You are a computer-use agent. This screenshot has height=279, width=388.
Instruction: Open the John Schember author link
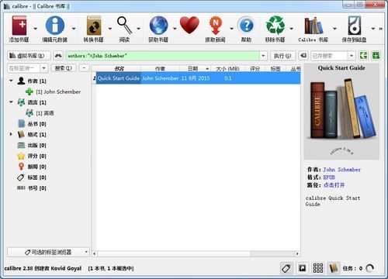[341, 170]
